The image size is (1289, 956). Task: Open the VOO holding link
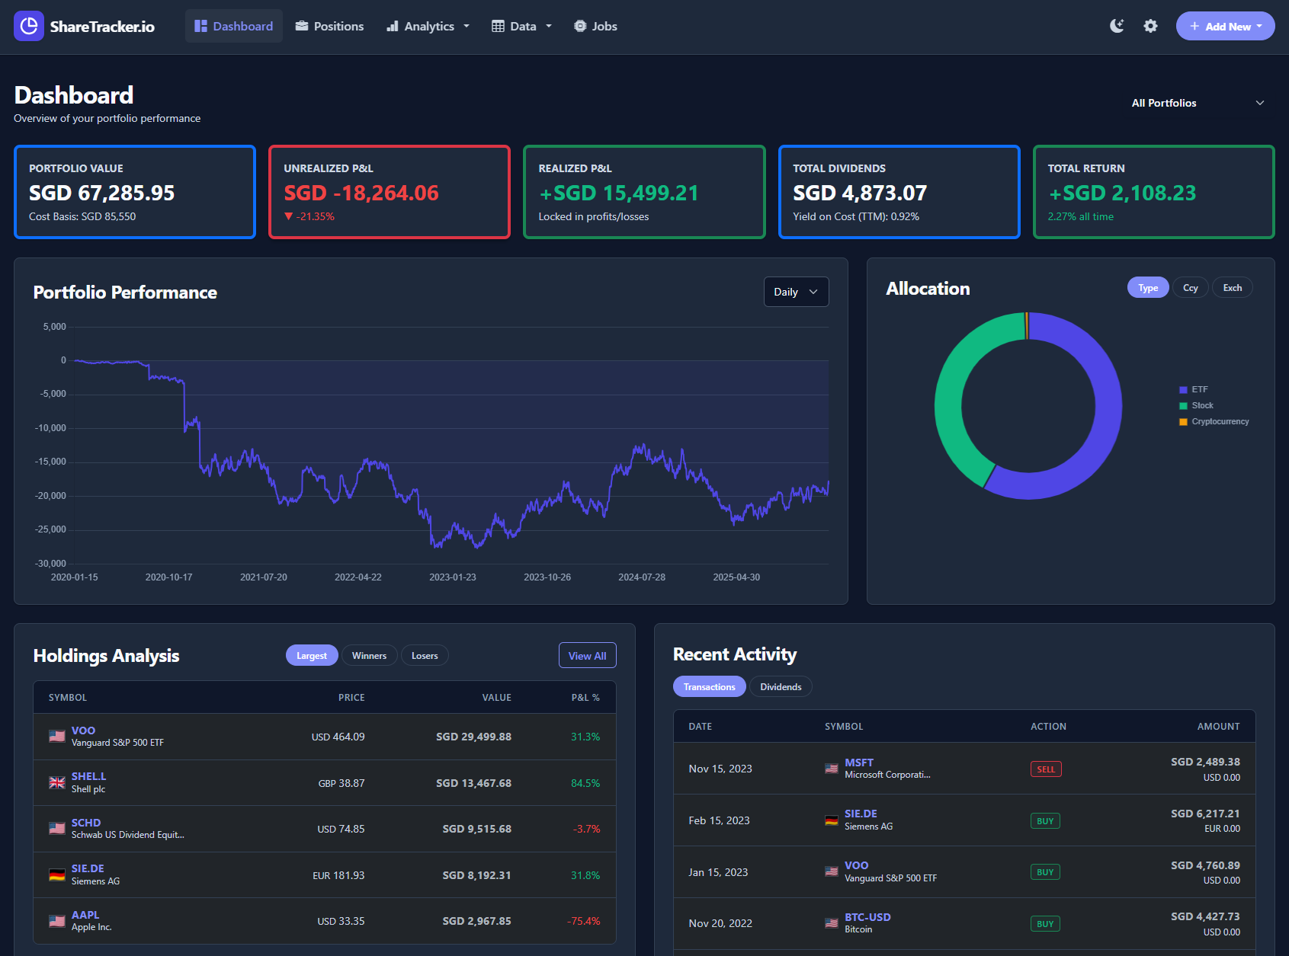[x=83, y=730]
